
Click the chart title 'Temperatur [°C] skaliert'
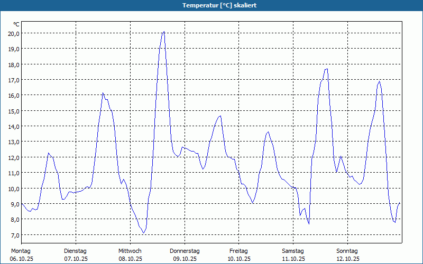(219, 5)
